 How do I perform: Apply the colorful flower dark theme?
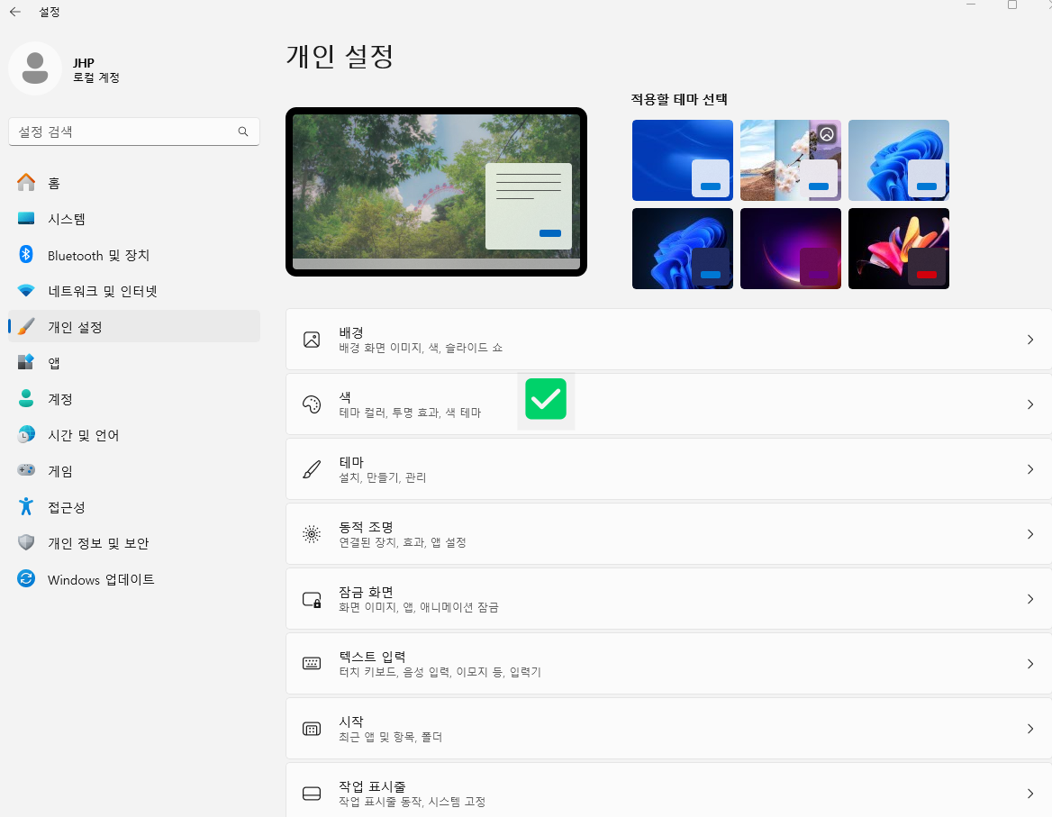[898, 249]
